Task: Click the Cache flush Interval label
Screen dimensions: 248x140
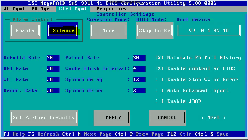Action: coord(97,69)
